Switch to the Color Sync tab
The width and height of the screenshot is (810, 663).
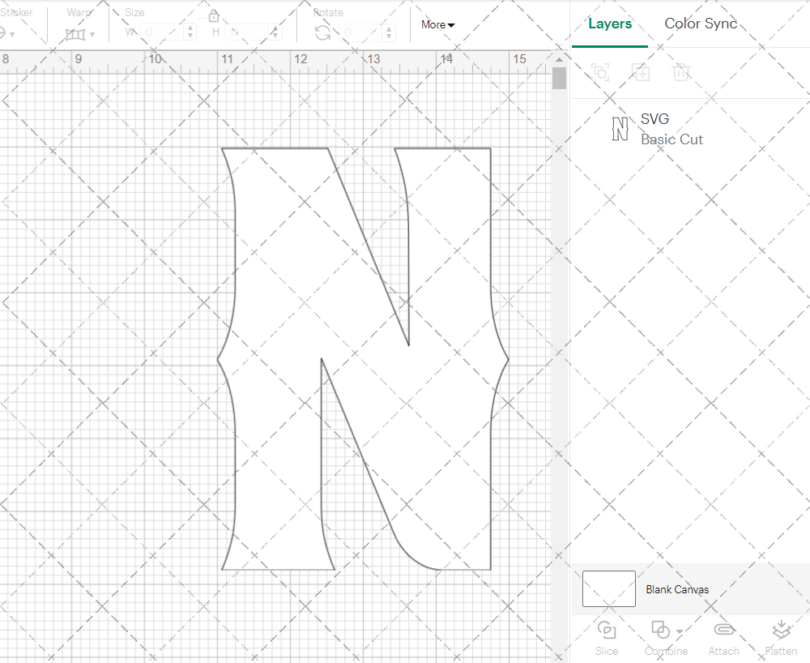point(701,24)
